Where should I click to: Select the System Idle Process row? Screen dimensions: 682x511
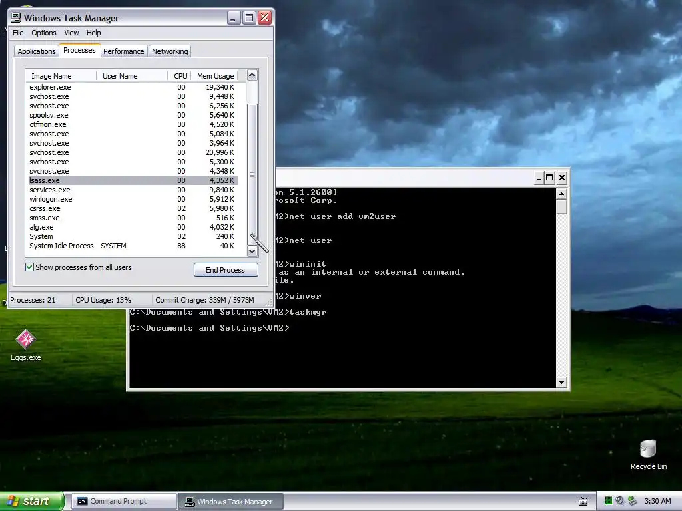pos(133,246)
